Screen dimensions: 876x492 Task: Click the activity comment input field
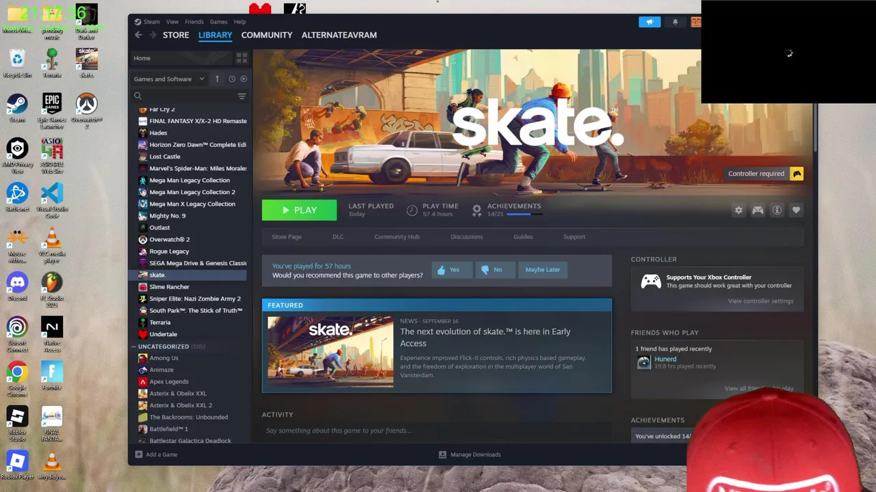coord(437,430)
